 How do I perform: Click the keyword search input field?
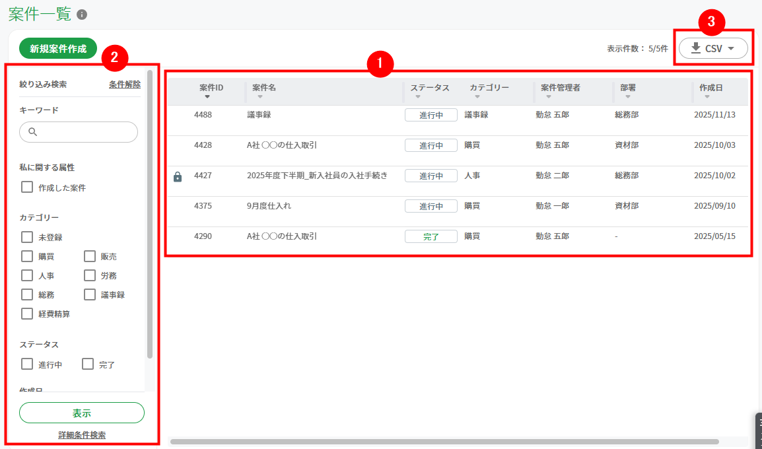tap(79, 132)
